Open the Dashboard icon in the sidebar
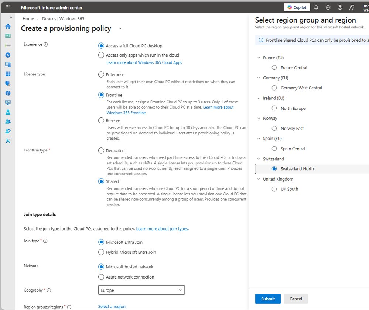The image size is (369, 310). (x=8, y=36)
